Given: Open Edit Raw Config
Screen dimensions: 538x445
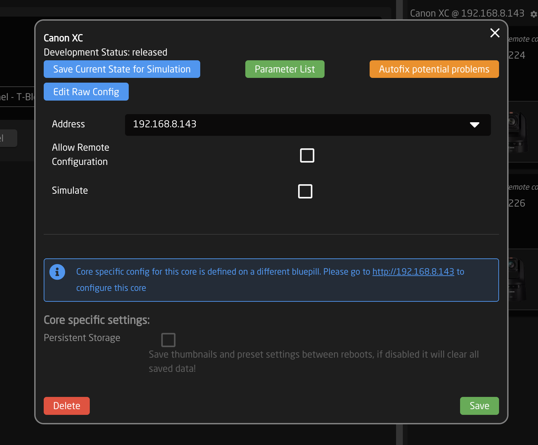Looking at the screenshot, I should (86, 92).
